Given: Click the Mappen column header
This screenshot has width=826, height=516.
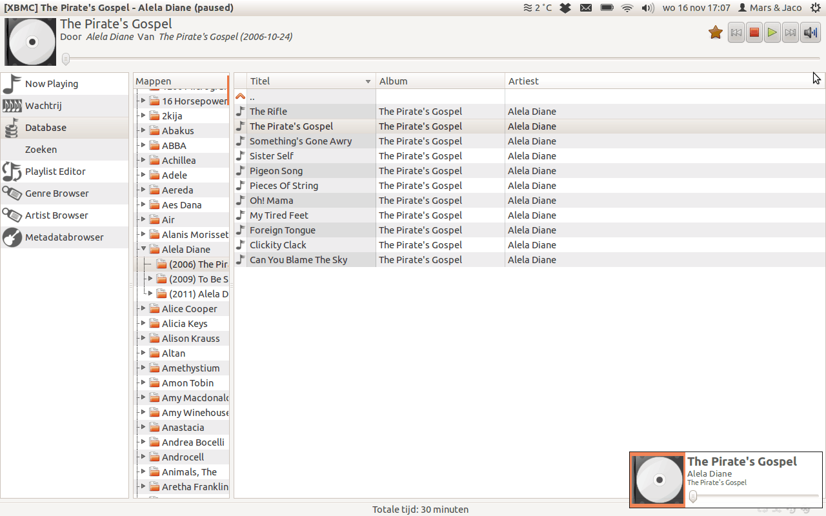Looking at the screenshot, I should (x=181, y=81).
